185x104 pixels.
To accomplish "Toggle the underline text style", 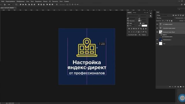I will coord(143,29).
